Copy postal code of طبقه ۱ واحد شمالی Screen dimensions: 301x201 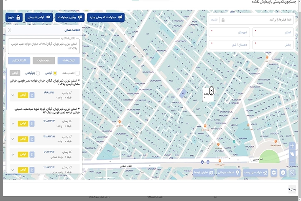[x=32, y=155]
